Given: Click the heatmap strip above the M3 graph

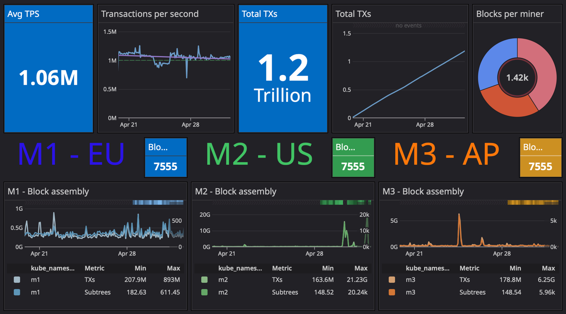Looking at the screenshot, I should coord(532,202).
